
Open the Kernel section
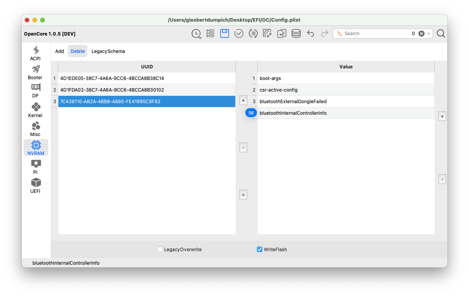point(36,110)
